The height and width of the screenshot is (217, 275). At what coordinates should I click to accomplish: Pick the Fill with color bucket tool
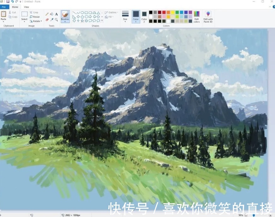(52, 14)
